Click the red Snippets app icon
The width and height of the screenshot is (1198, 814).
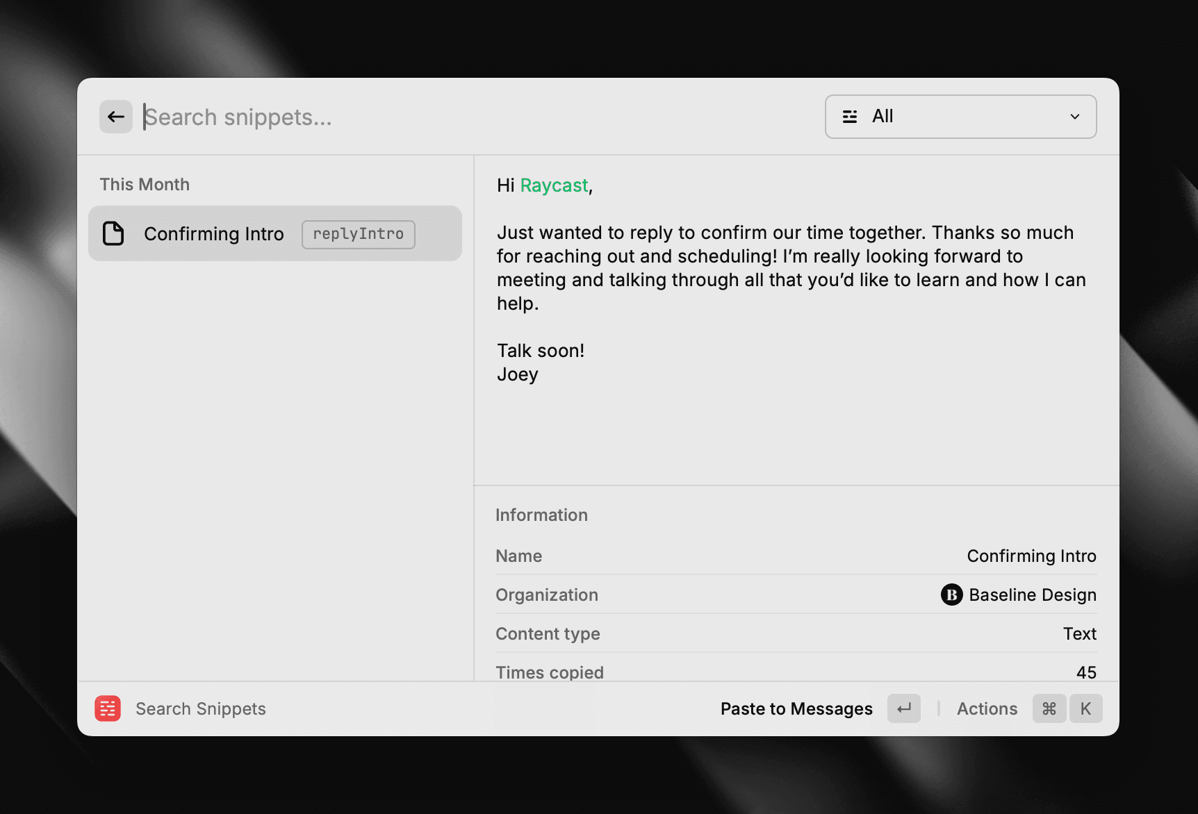click(x=108, y=708)
